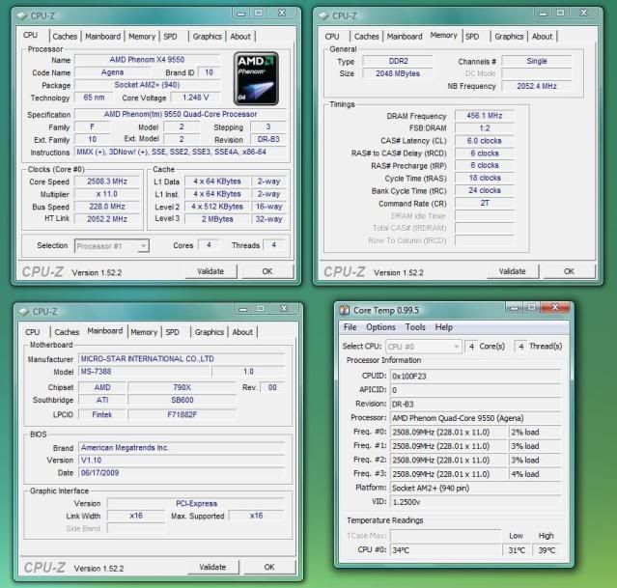Click Validate in the Memory window
The image size is (617, 588).
[513, 271]
